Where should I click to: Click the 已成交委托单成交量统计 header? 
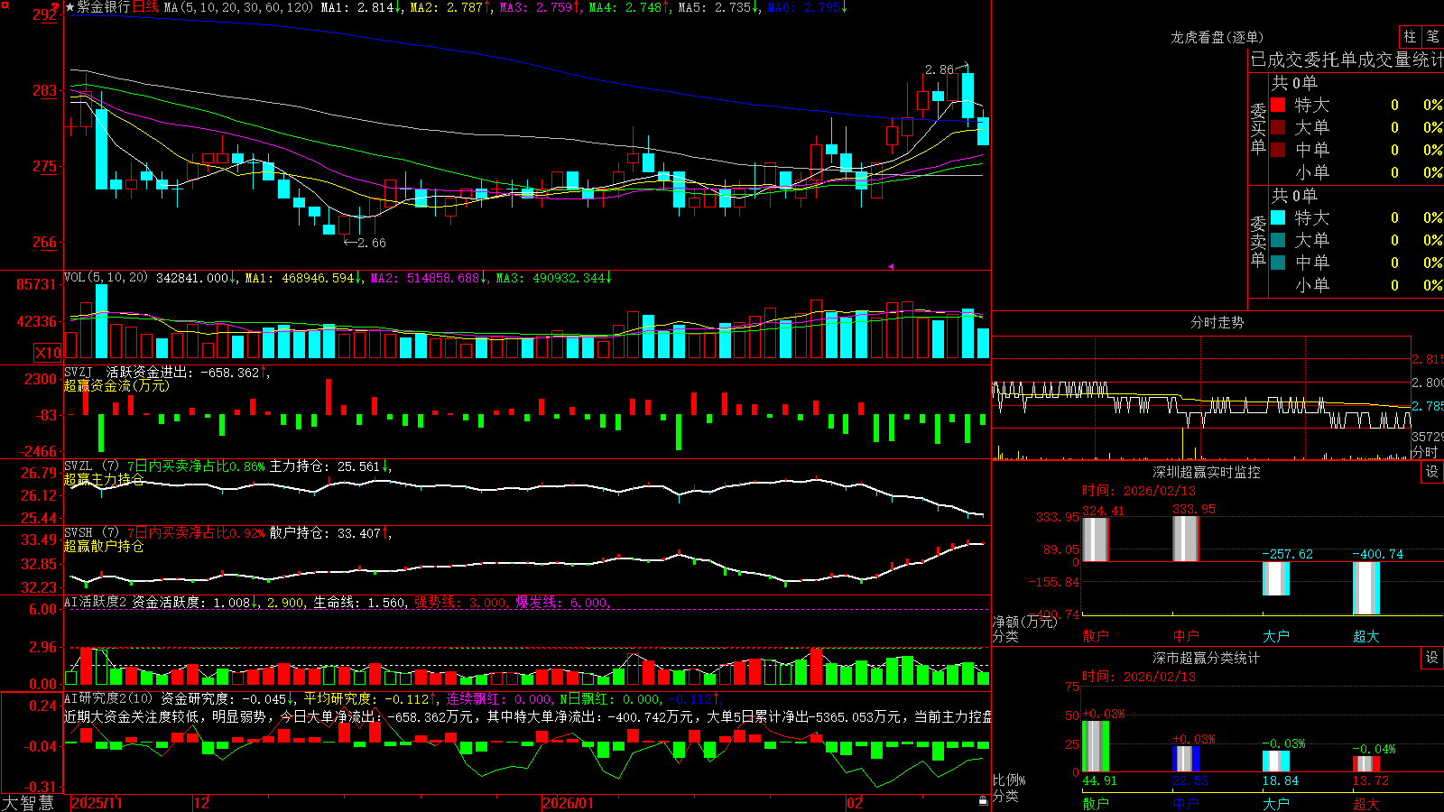(1347, 60)
